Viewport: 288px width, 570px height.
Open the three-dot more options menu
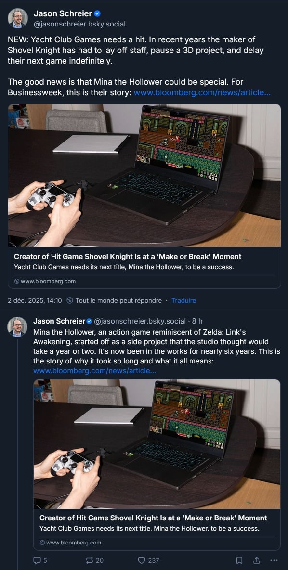coord(274,560)
